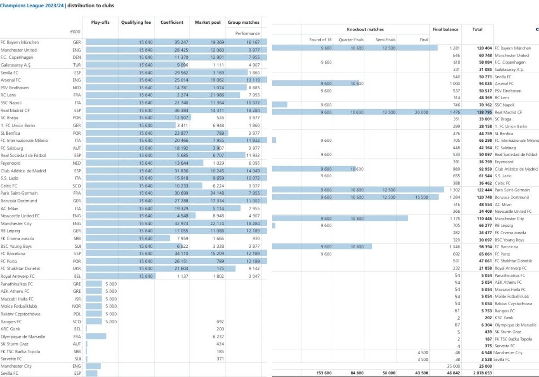Click the Total column header

(x=477, y=29)
